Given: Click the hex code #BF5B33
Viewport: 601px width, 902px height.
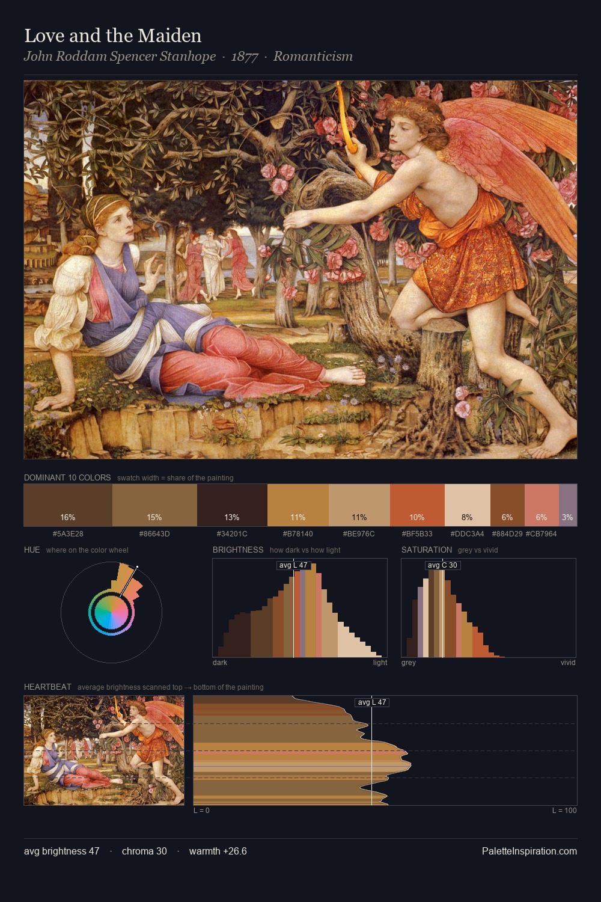Looking at the screenshot, I should 417,534.
